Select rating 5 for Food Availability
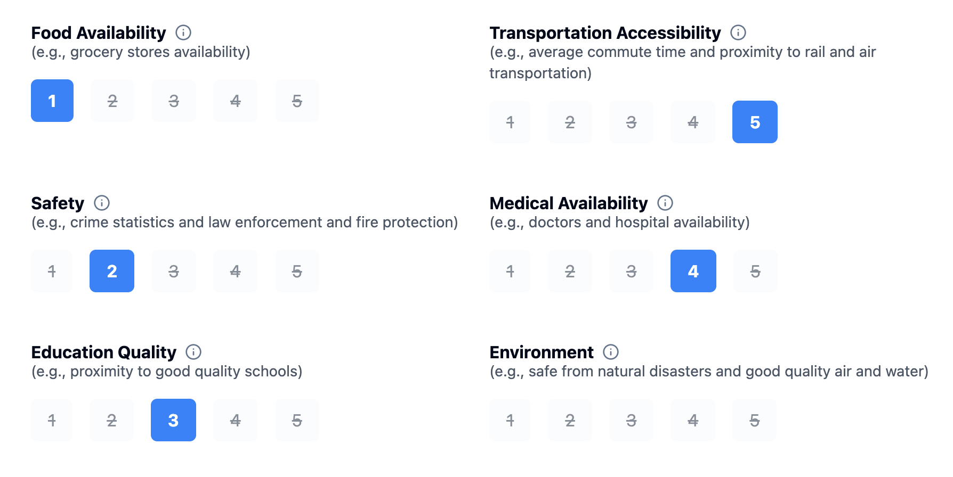Image resolution: width=953 pixels, height=477 pixels. [297, 101]
